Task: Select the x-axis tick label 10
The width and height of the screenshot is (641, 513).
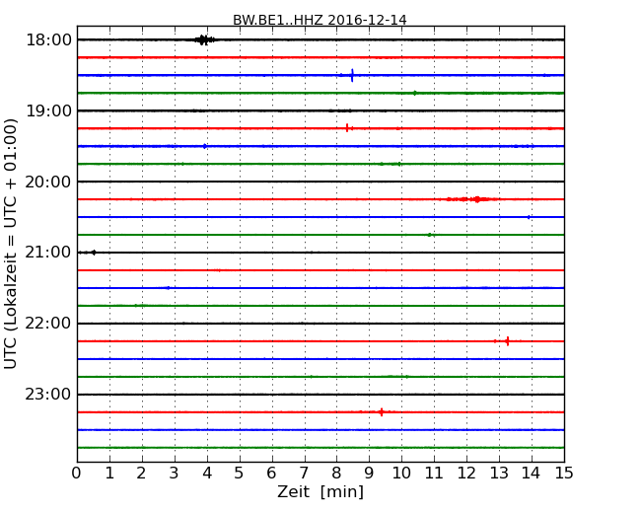Action: 401,473
